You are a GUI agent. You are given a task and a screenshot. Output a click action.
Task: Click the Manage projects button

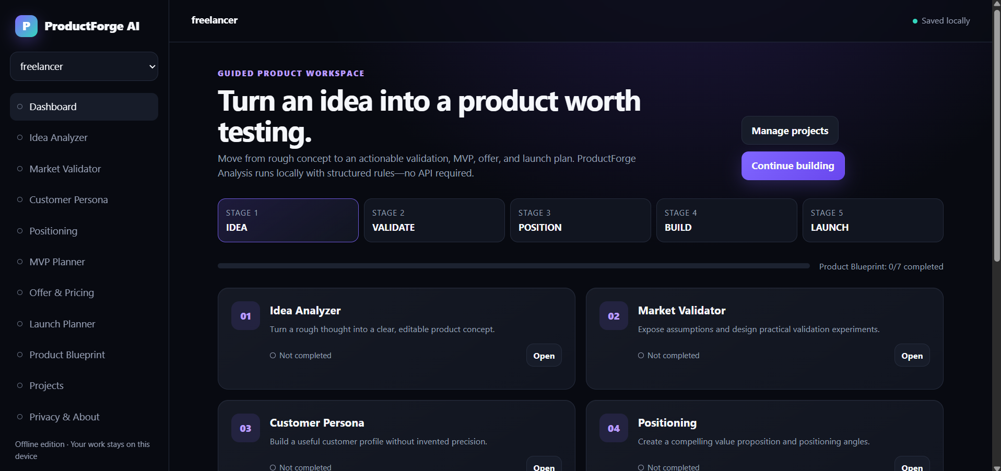click(x=790, y=131)
